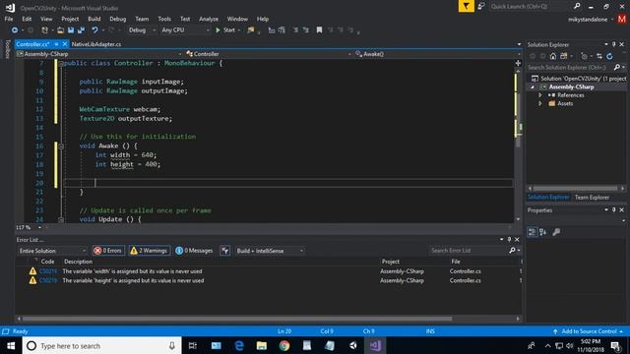
Task: Click Add to Source Control
Action: point(589,331)
